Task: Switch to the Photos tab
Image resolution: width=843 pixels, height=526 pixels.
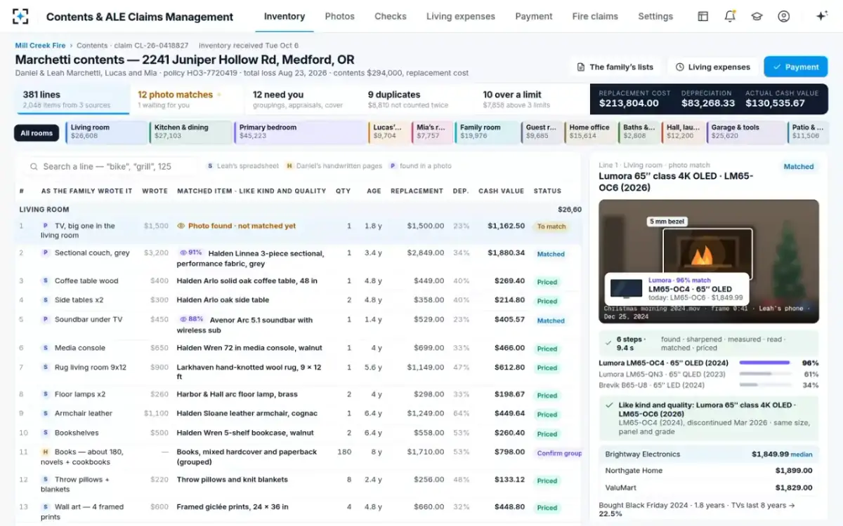Action: (339, 16)
